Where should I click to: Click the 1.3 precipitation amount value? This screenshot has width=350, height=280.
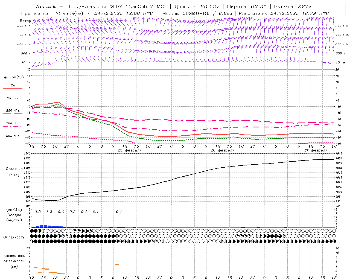pyautogui.click(x=49, y=212)
